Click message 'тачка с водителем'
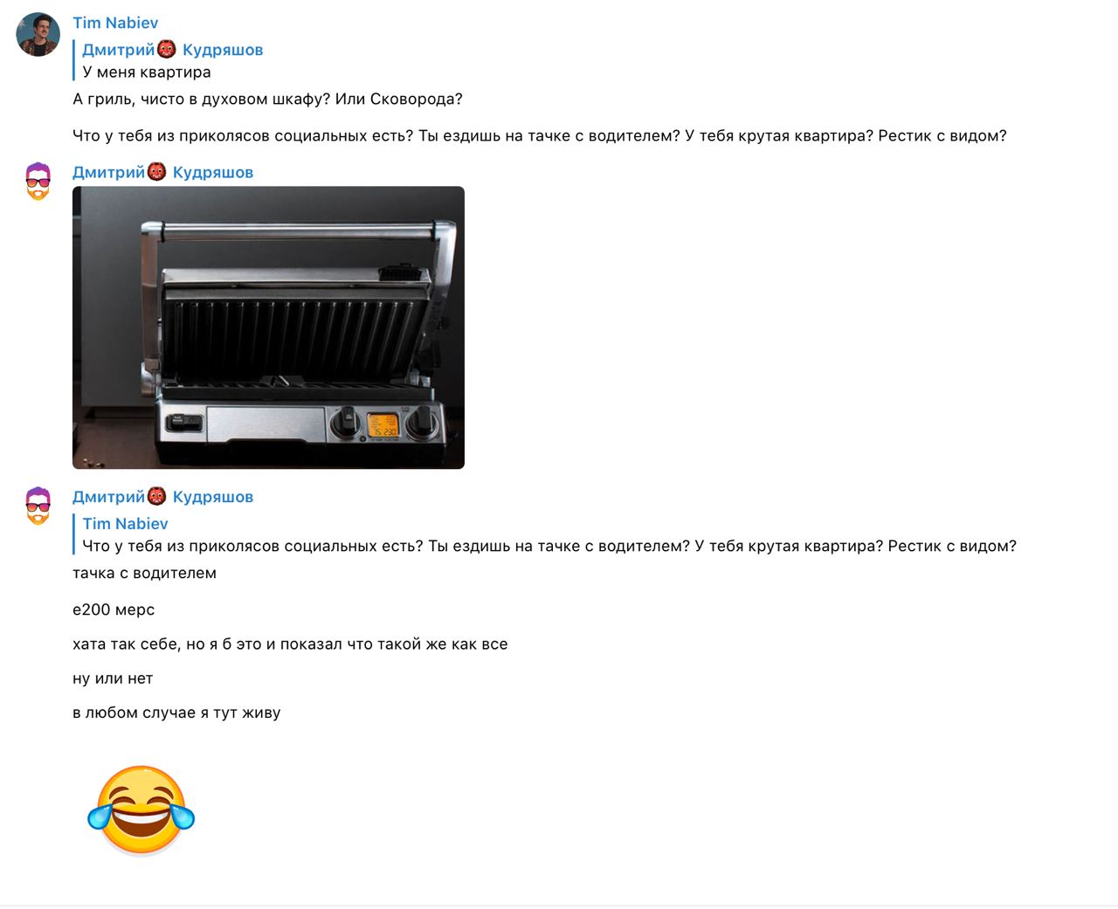The height and width of the screenshot is (909, 1118). [144, 574]
